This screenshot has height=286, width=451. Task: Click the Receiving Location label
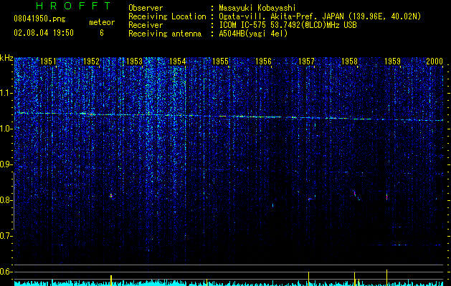pos(167,16)
